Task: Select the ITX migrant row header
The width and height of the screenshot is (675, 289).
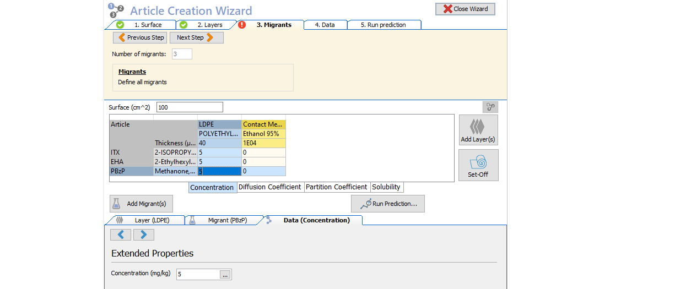Action: (x=131, y=152)
